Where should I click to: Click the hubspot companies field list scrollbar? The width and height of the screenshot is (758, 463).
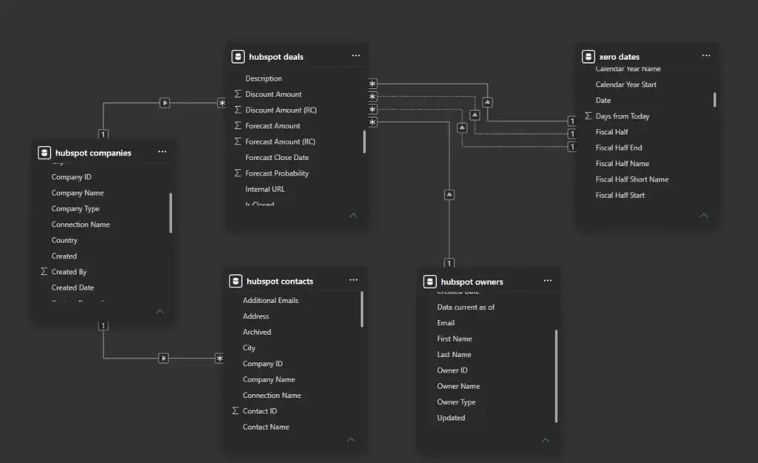[171, 213]
